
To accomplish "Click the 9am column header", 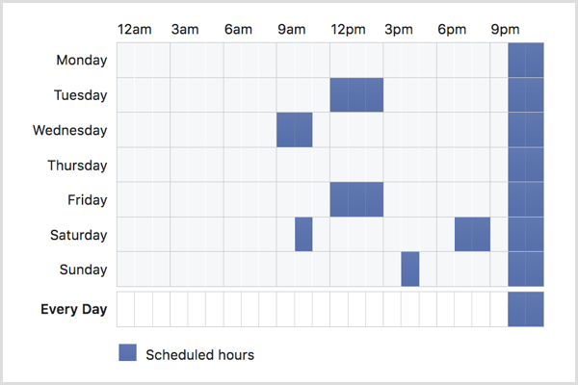I will click(x=291, y=29).
